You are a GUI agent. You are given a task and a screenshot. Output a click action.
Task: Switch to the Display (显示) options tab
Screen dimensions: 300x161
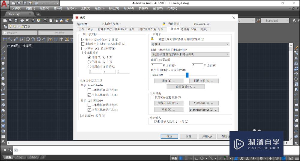click(x=90, y=29)
